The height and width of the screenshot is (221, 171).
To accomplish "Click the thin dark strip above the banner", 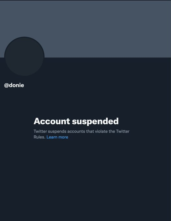I will (85, 0).
